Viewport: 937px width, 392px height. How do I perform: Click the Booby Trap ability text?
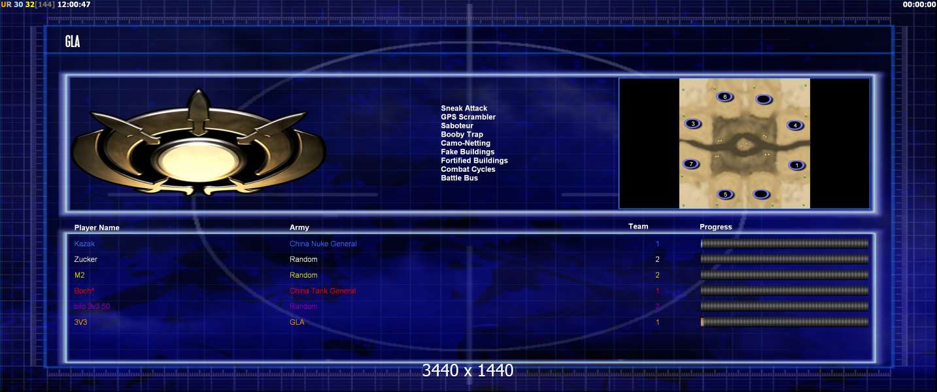click(x=462, y=135)
